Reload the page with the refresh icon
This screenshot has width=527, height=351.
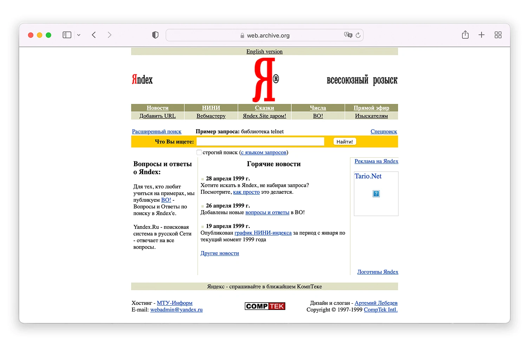click(358, 35)
